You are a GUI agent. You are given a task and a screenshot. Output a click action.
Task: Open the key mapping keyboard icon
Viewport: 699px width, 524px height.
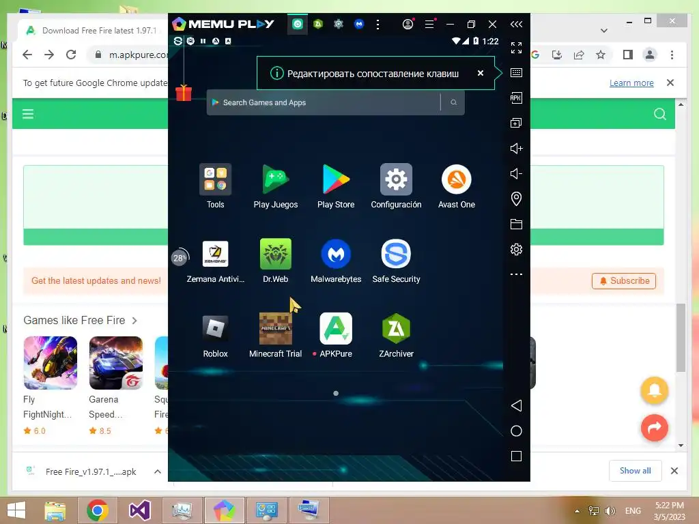point(516,72)
